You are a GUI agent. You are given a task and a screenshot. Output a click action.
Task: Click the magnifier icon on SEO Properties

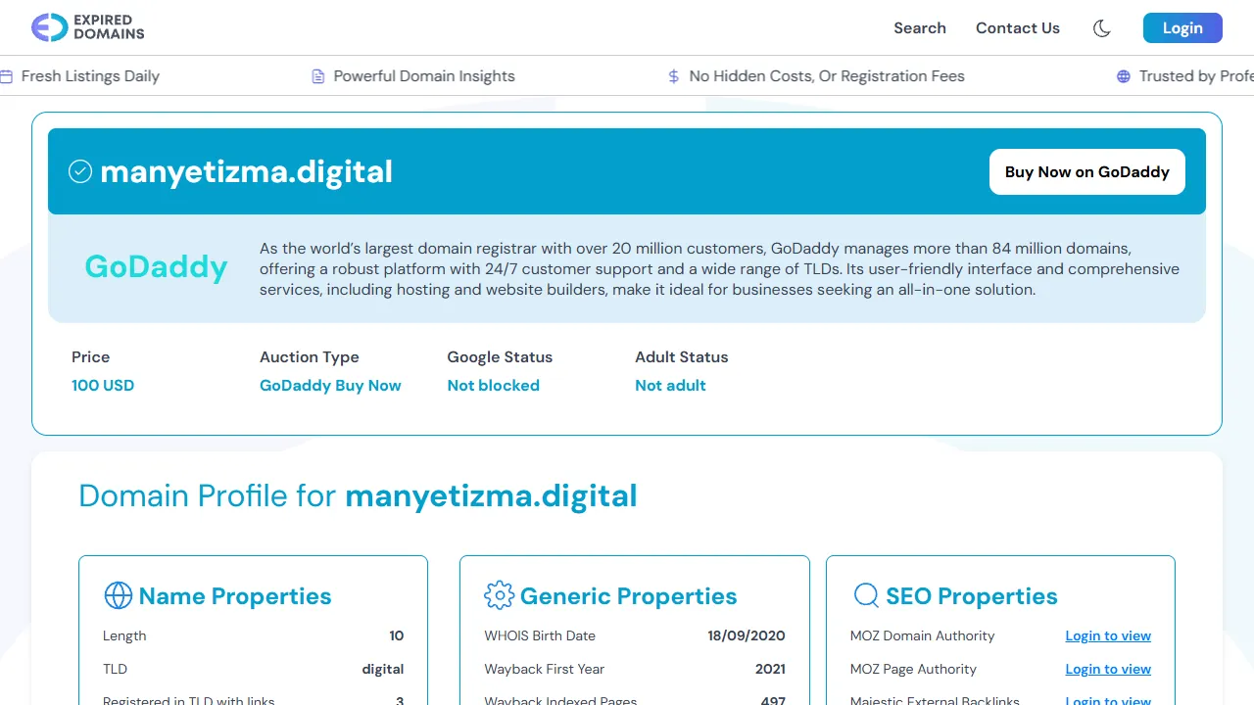(866, 595)
